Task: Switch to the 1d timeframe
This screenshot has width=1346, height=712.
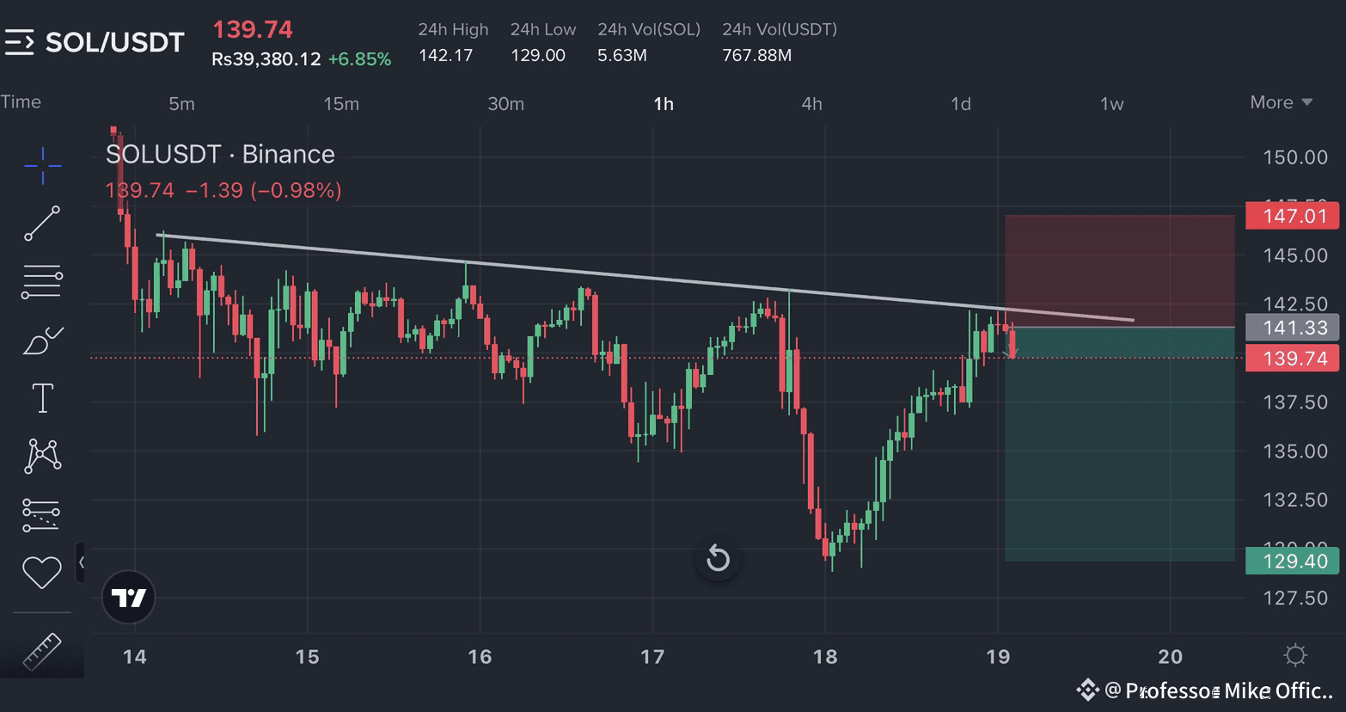Action: click(961, 104)
